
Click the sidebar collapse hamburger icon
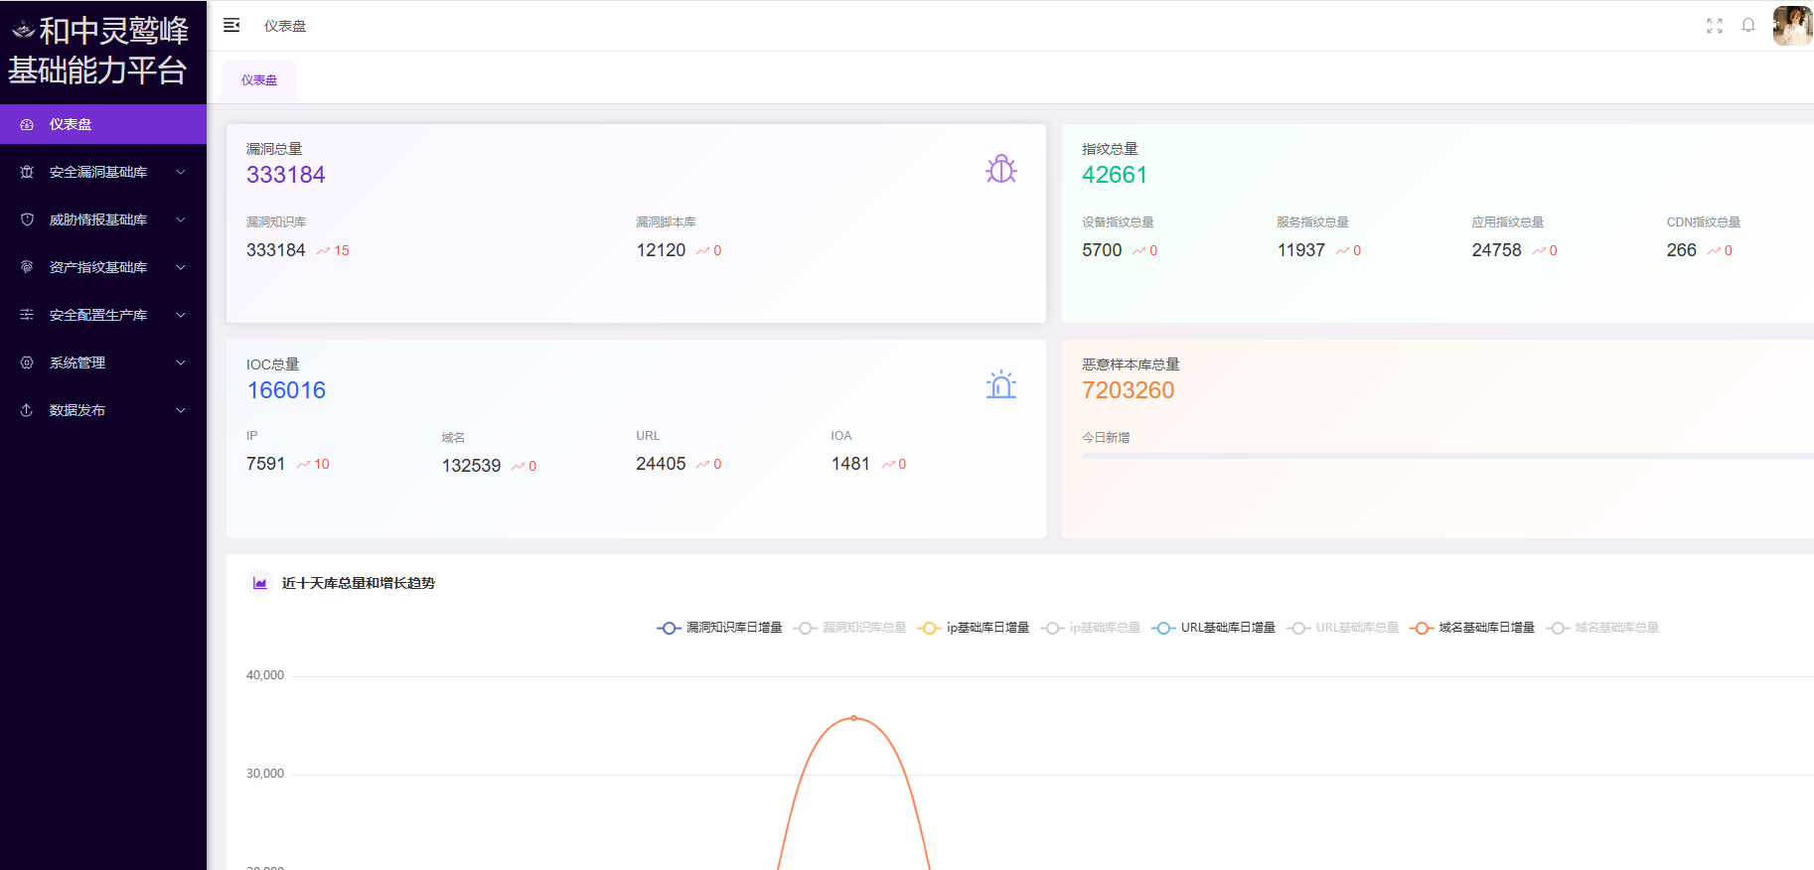tap(231, 26)
